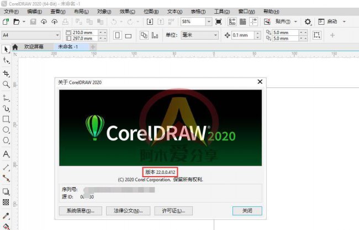Select the Polygon tool
The height and width of the screenshot is (230, 359).
[x=6, y=140]
